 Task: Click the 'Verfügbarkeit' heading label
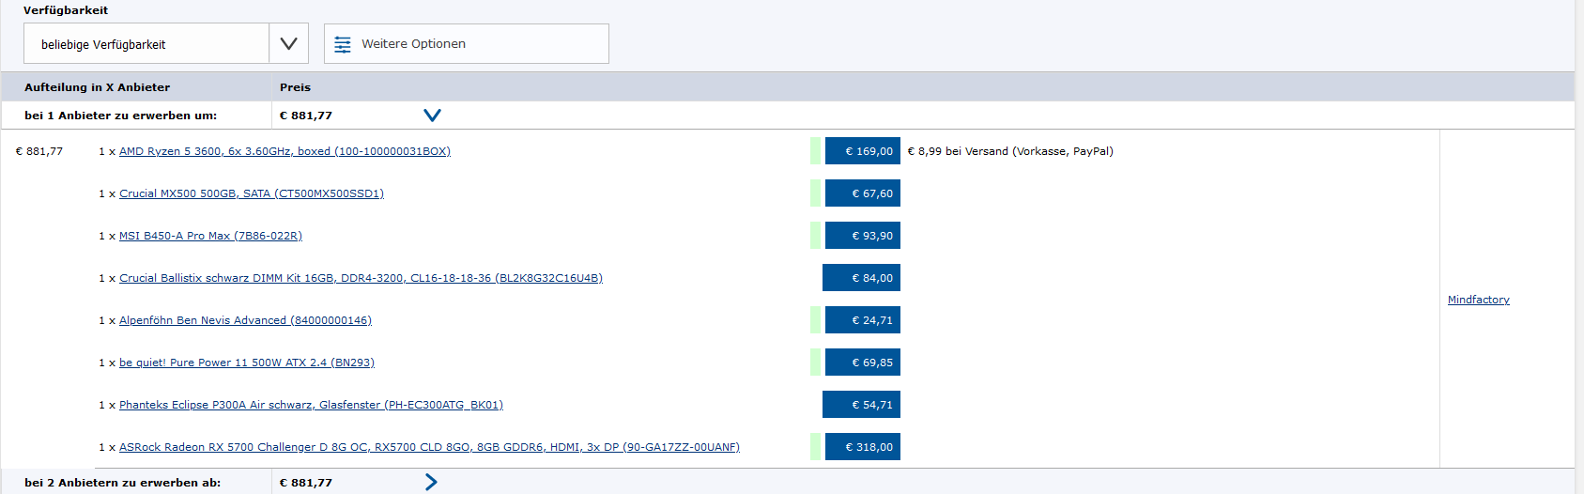pos(66,10)
